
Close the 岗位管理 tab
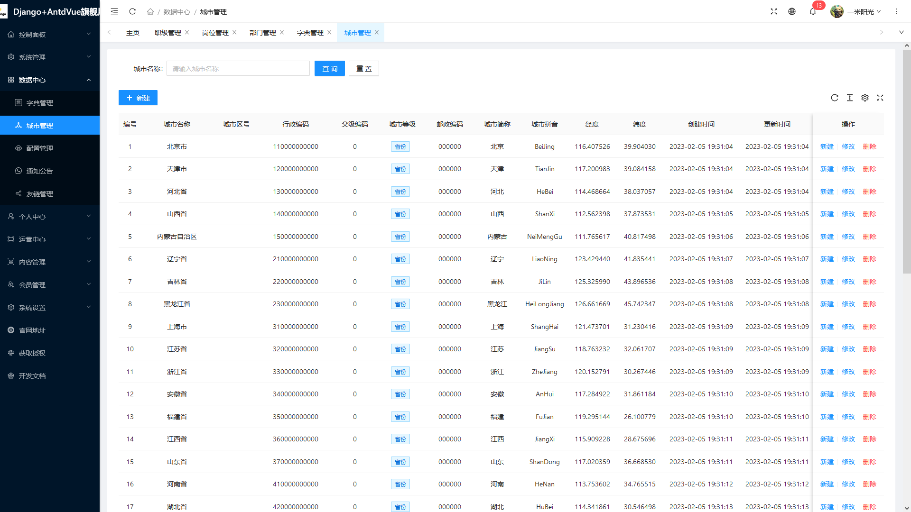click(234, 32)
